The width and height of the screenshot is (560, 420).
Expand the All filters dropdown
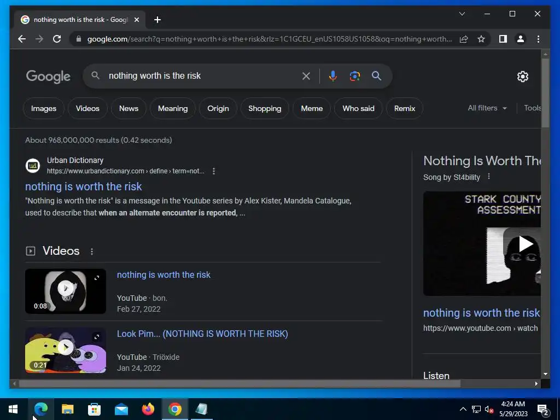pyautogui.click(x=487, y=108)
